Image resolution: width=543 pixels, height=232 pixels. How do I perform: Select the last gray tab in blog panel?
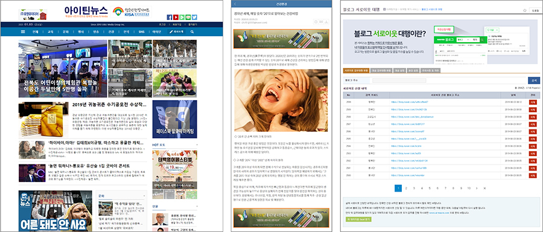(x=430, y=70)
